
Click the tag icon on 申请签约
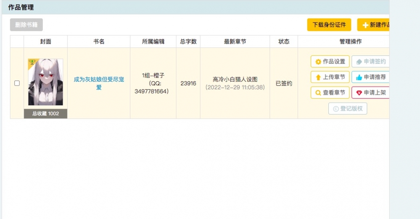point(359,62)
